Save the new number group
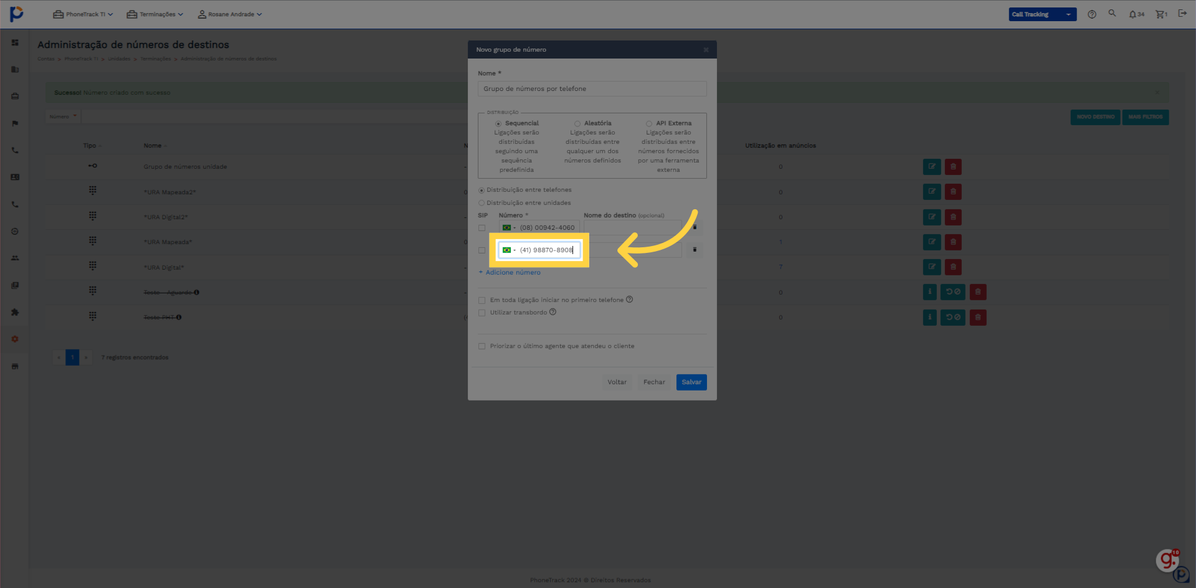Screen dimensions: 1196x588 pos(691,382)
